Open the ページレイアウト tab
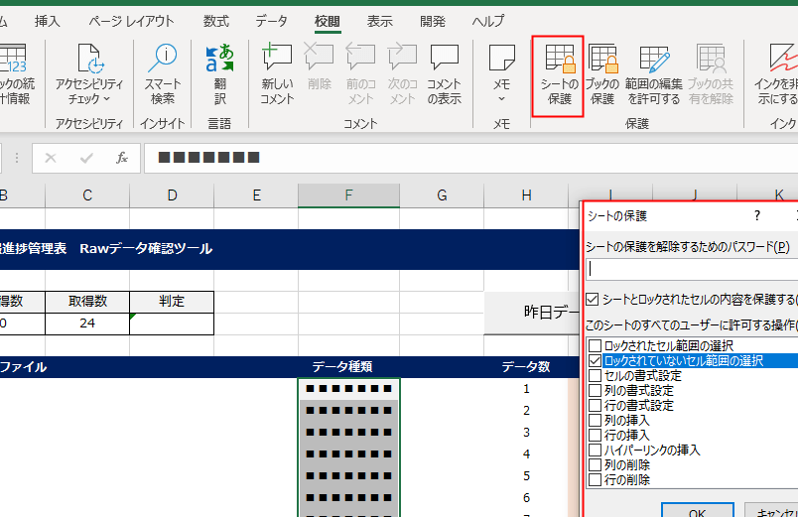The image size is (798, 517). [131, 22]
